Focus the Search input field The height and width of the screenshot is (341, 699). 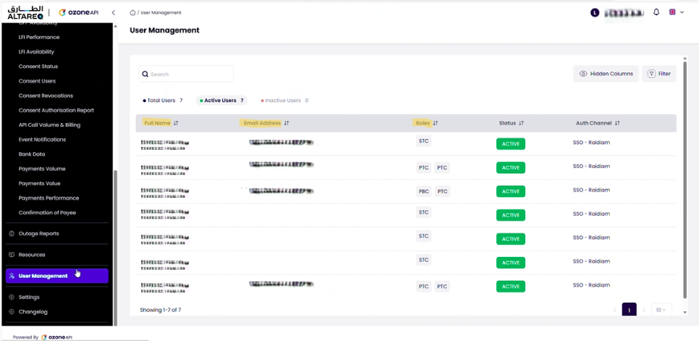point(186,74)
